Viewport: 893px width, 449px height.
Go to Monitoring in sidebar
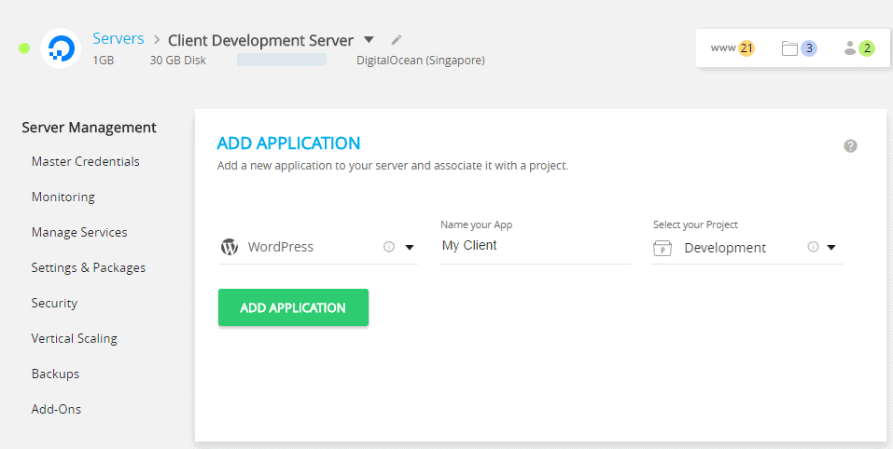tap(63, 197)
